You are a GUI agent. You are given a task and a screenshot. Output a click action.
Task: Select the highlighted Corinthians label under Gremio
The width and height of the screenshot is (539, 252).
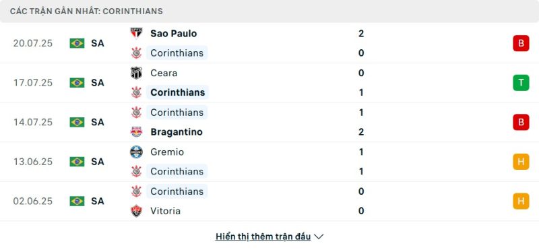click(x=177, y=171)
